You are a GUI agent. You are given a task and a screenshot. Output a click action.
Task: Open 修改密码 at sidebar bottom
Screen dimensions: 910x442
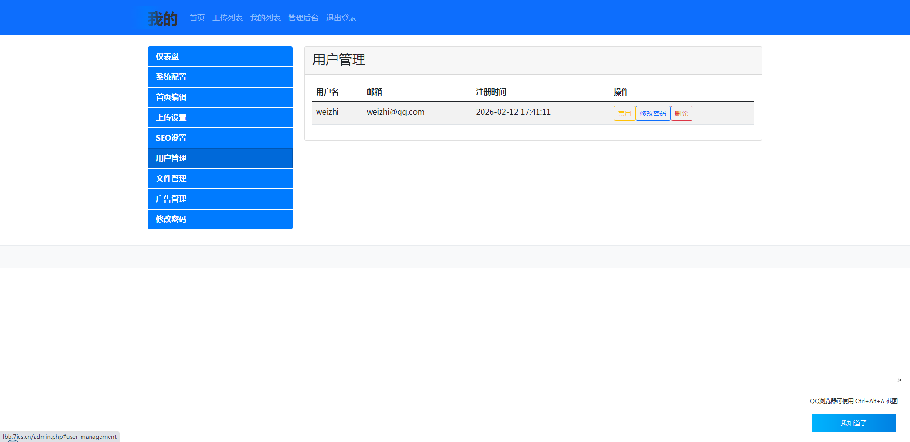220,219
